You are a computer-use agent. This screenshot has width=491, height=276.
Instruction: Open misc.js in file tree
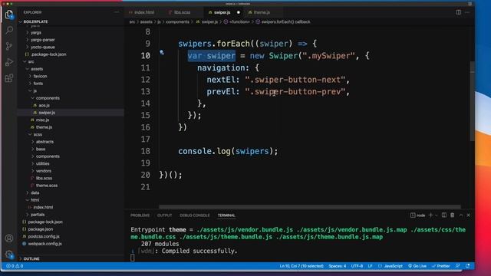42,120
